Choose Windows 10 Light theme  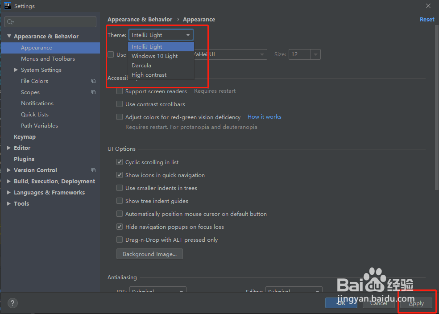pyautogui.click(x=161, y=56)
